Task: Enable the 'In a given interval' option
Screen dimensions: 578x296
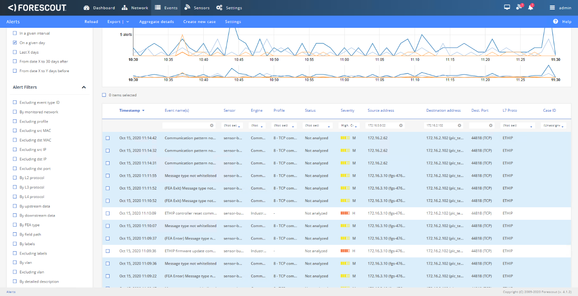Action: pos(15,33)
